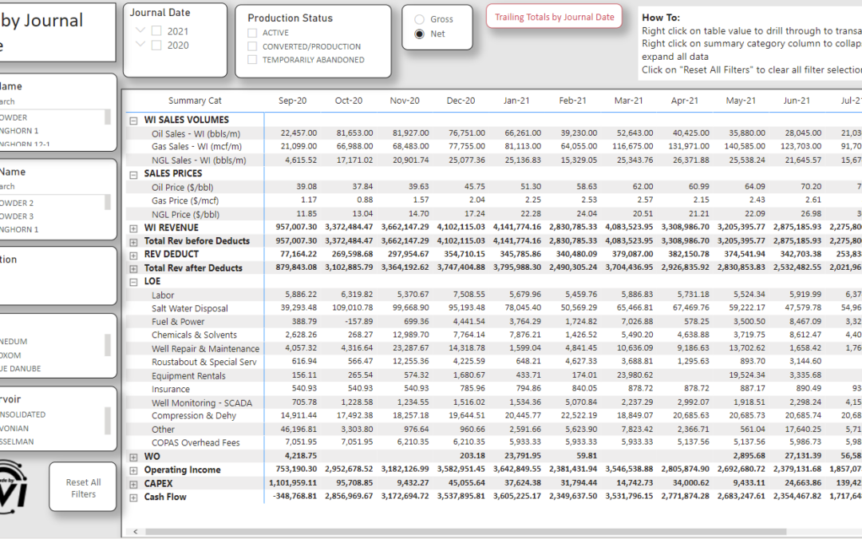Select the Insurance row label

171,389
